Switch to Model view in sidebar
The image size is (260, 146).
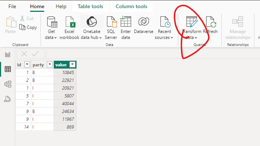click(x=8, y=84)
